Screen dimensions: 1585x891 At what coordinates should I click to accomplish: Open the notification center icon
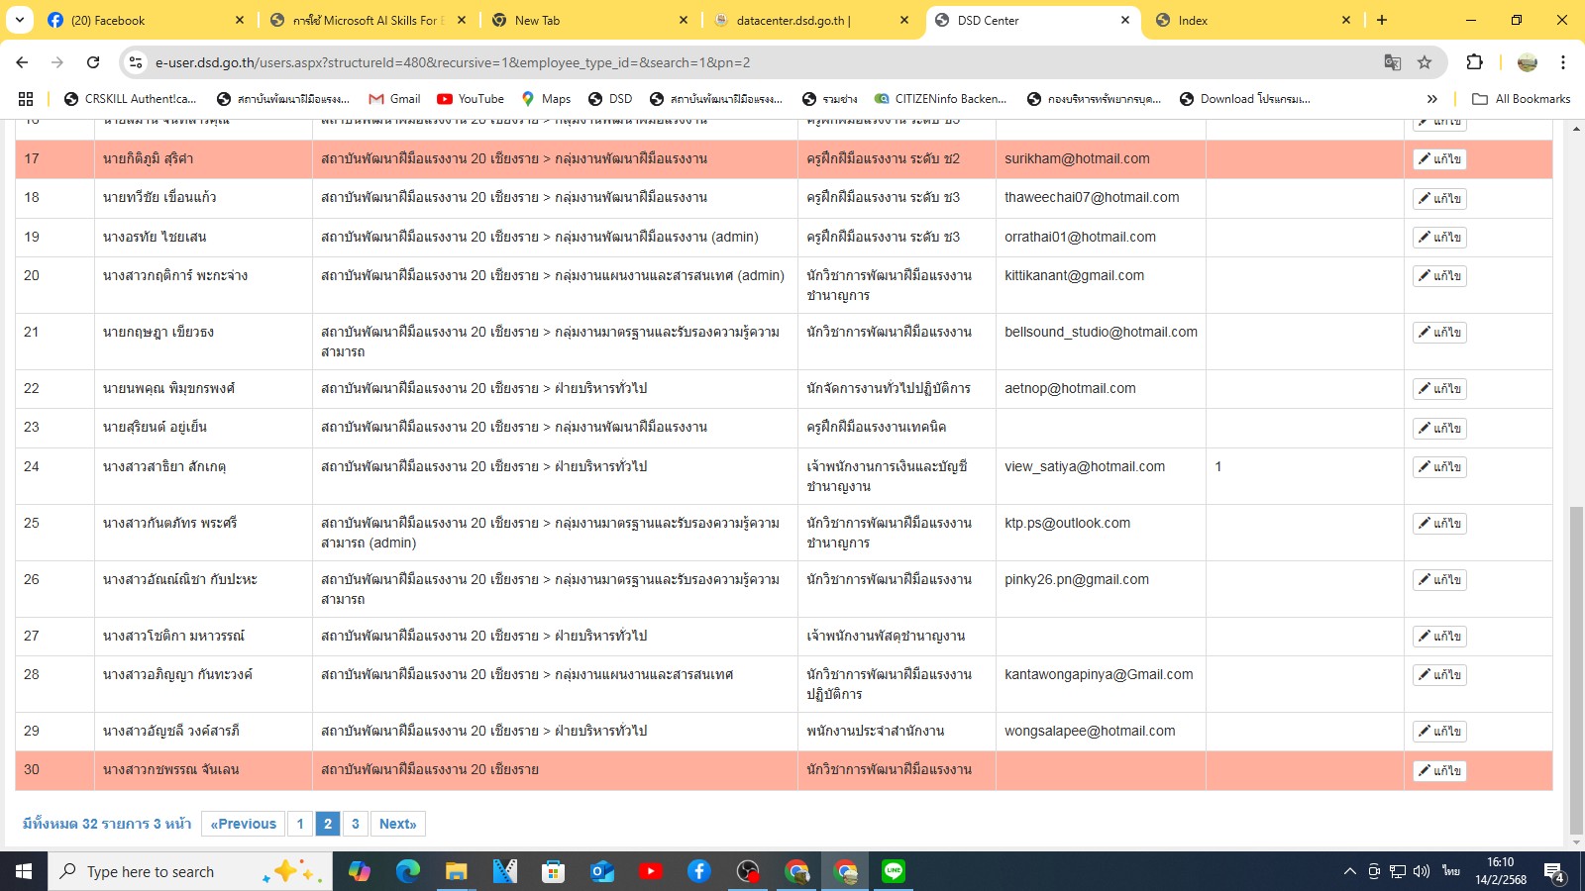tap(1554, 871)
